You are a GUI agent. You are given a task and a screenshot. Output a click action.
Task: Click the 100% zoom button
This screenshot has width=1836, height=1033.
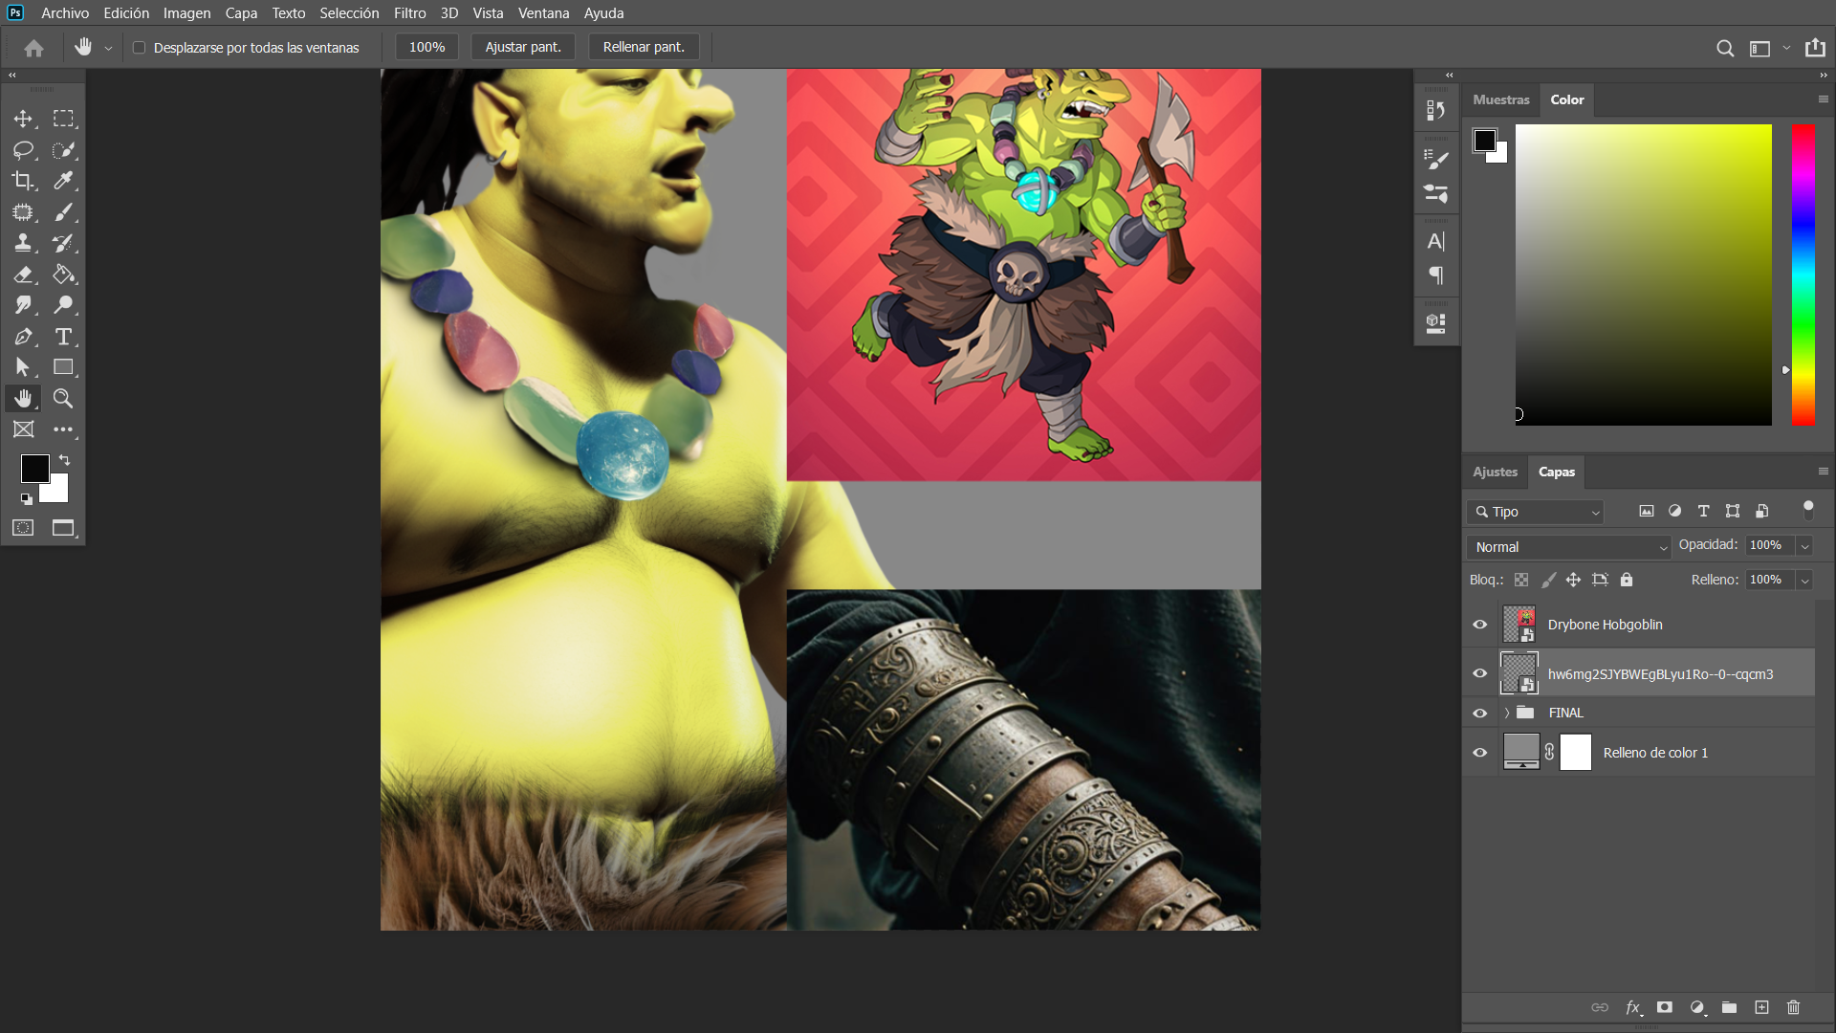pos(426,47)
